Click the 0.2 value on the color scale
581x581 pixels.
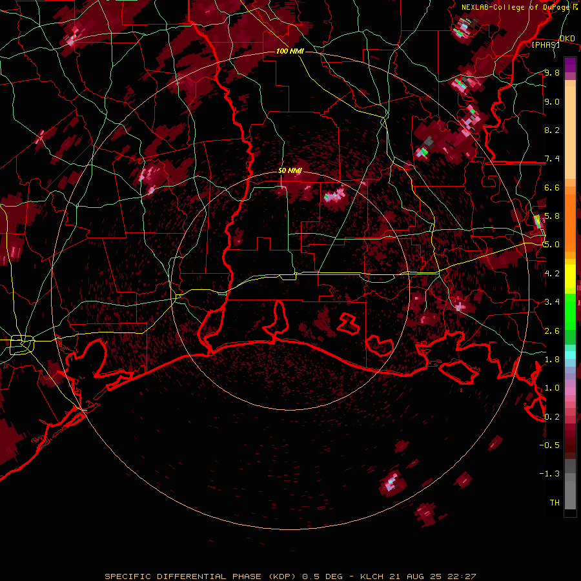tap(552, 417)
